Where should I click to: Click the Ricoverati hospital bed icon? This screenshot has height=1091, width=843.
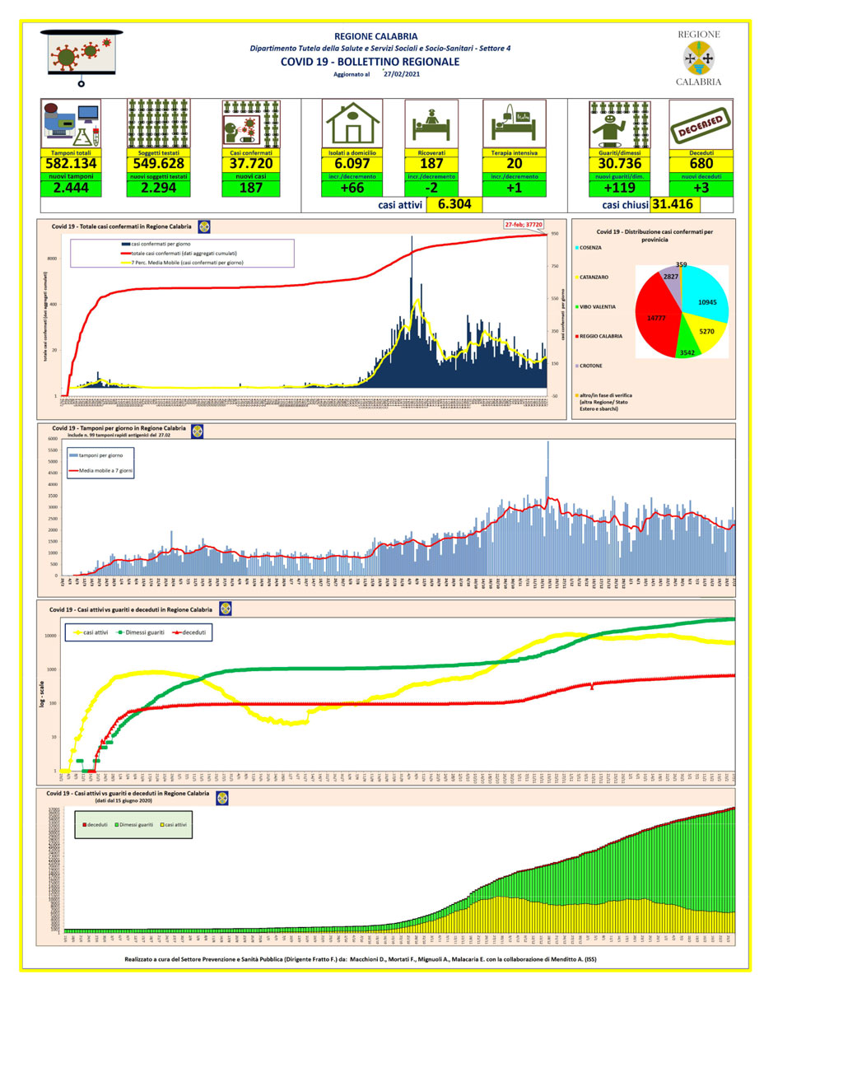point(431,124)
